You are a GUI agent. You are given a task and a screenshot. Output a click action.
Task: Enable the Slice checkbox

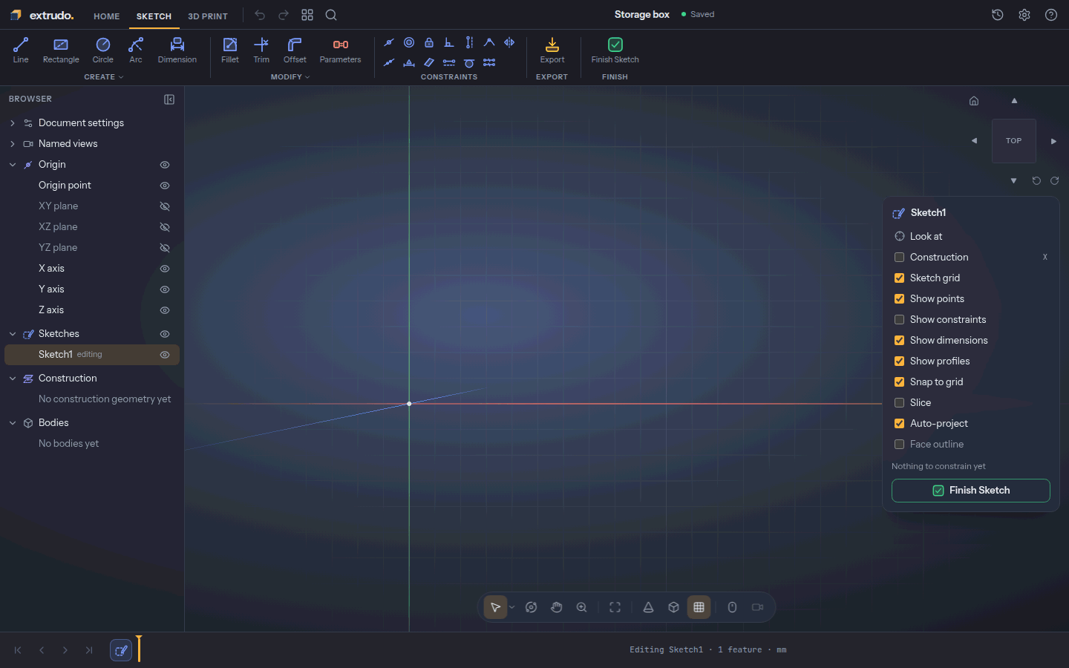coord(899,403)
